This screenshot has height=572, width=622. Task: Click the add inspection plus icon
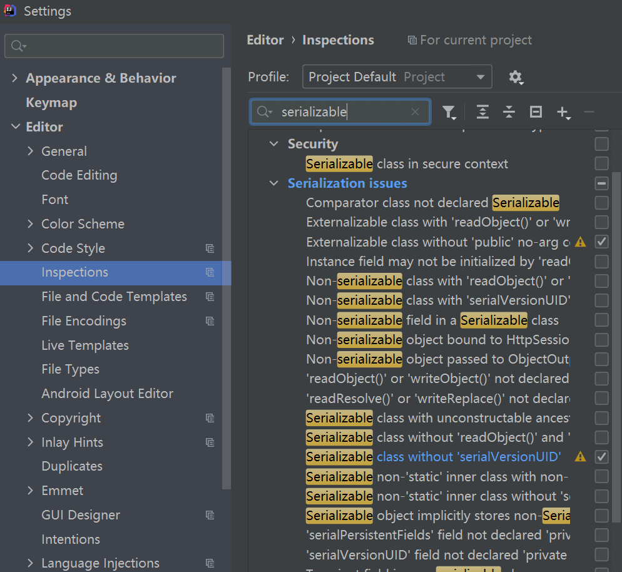[563, 112]
